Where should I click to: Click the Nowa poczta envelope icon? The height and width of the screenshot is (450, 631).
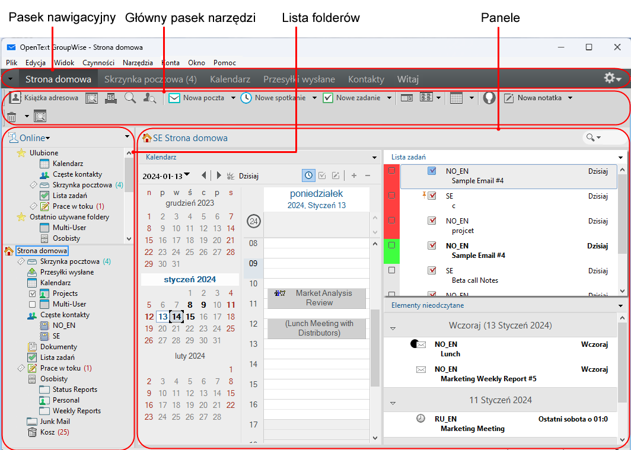174,98
